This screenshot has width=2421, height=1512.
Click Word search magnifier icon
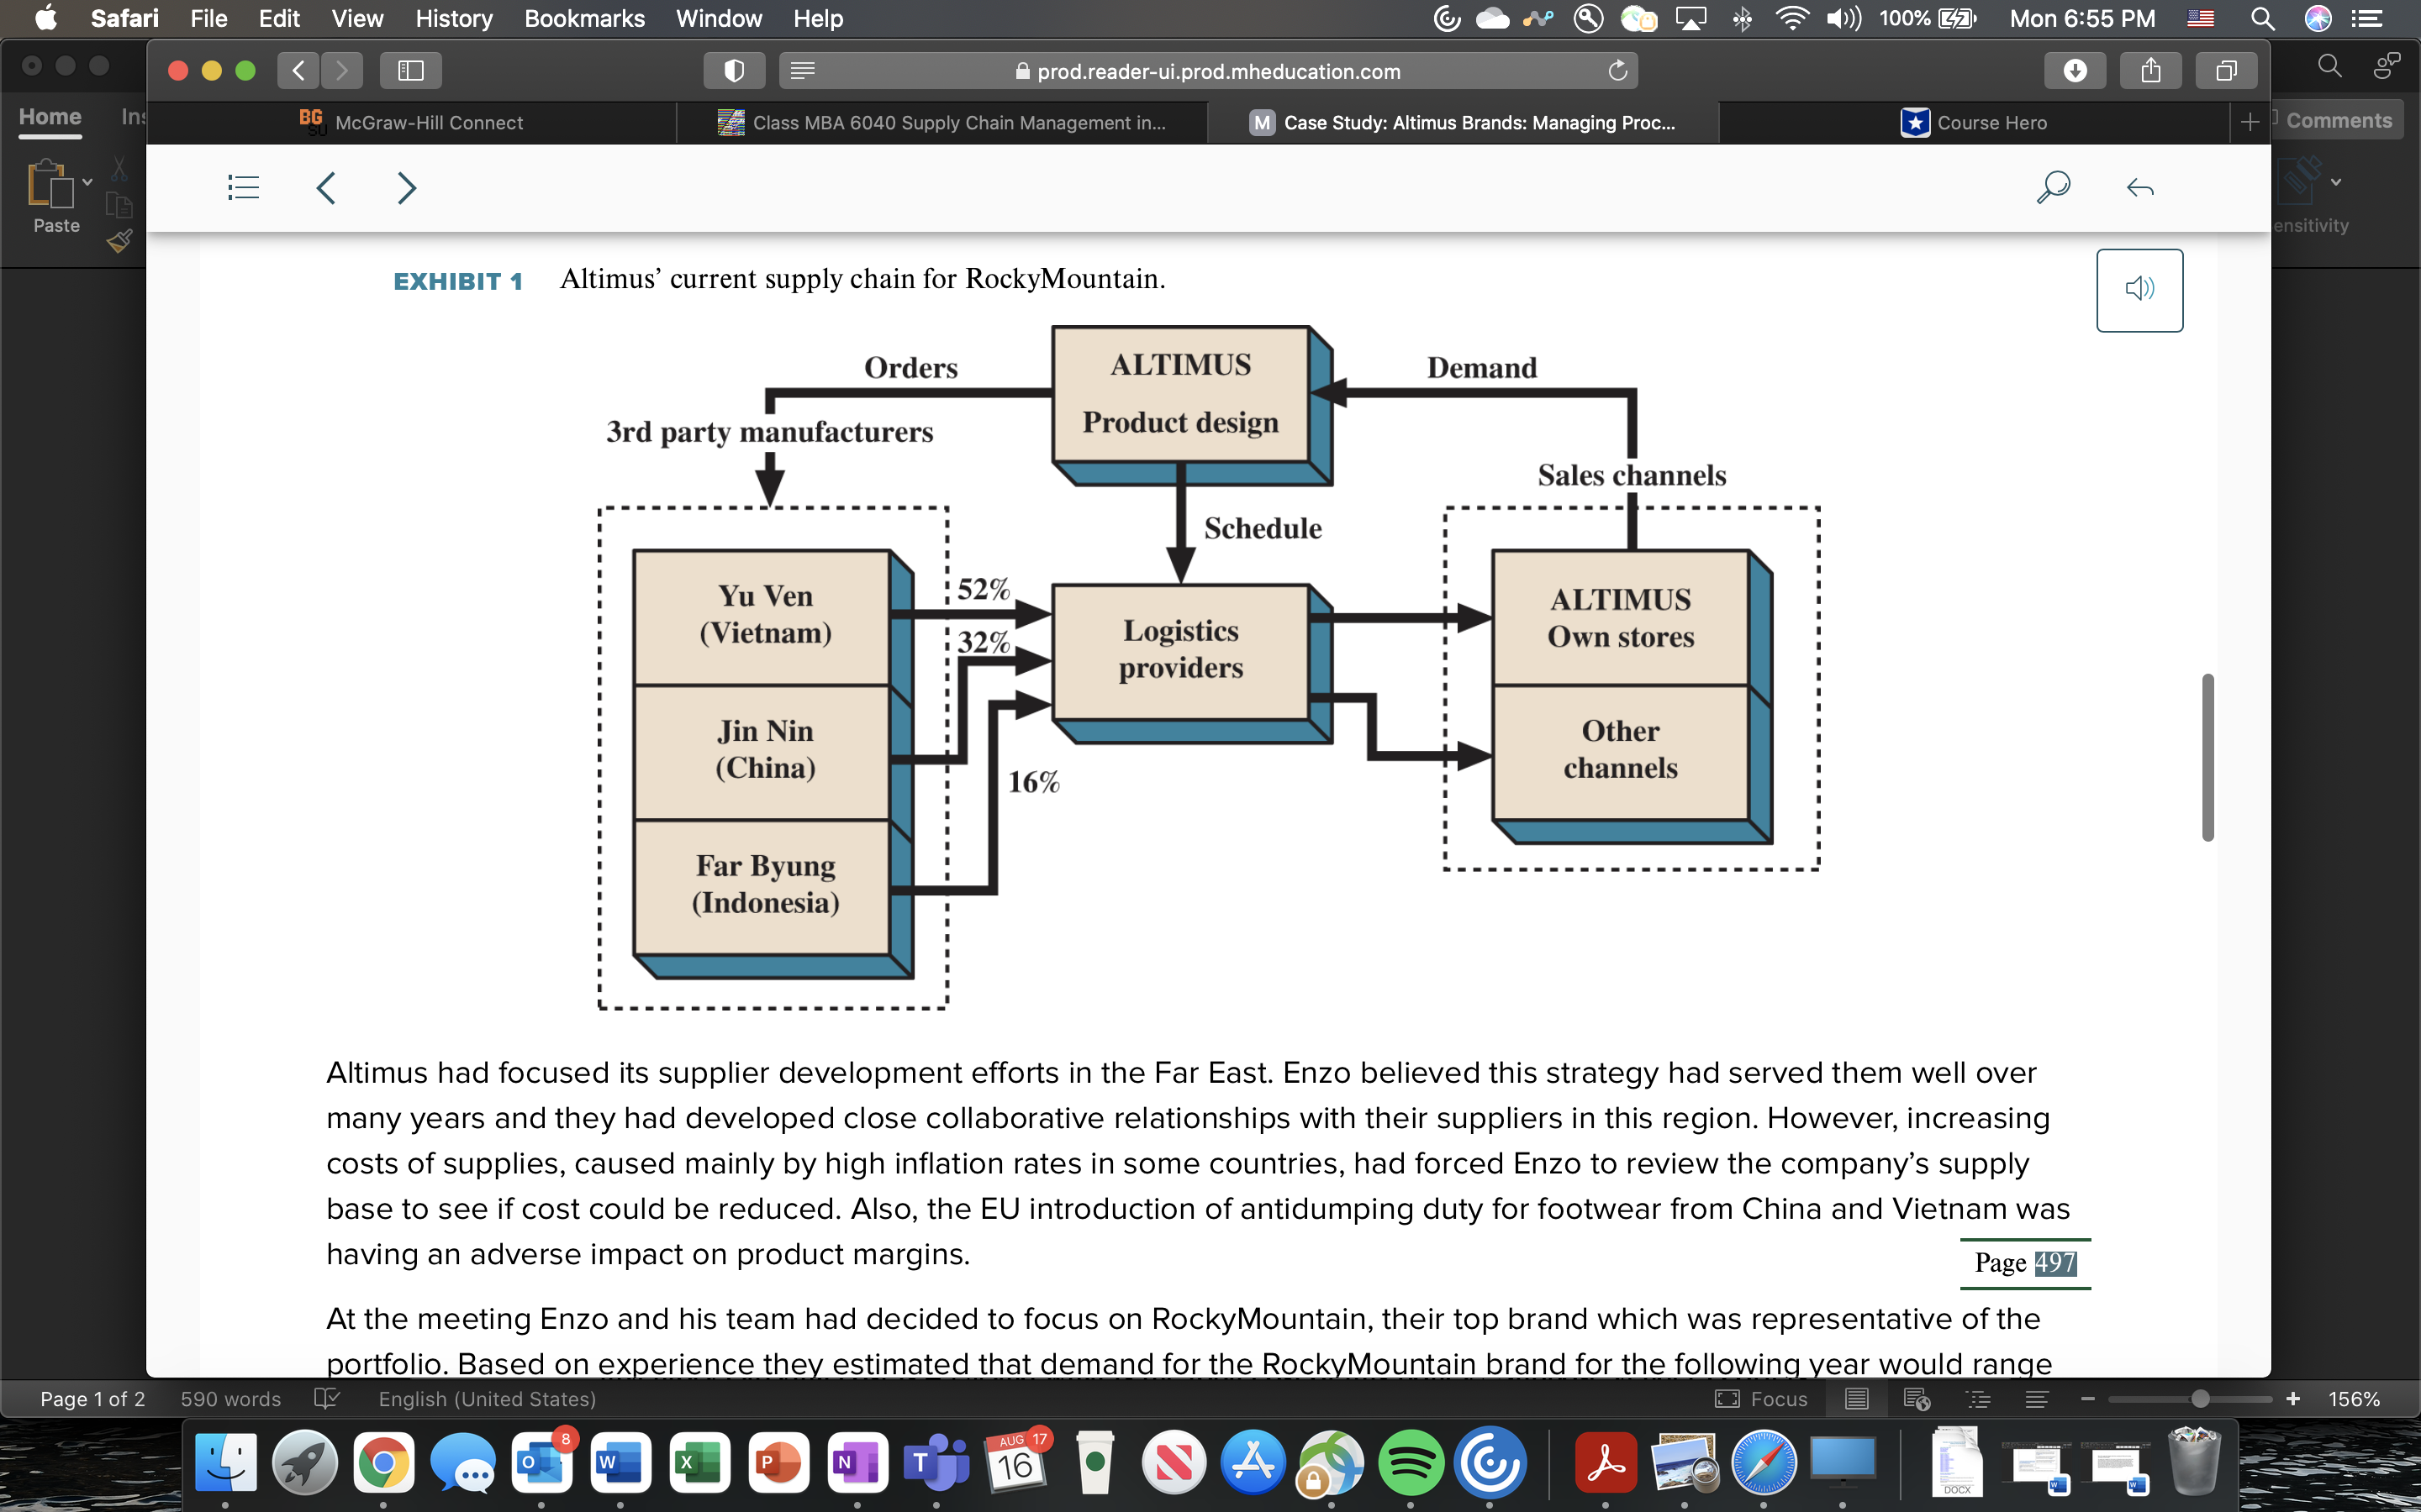[2330, 66]
